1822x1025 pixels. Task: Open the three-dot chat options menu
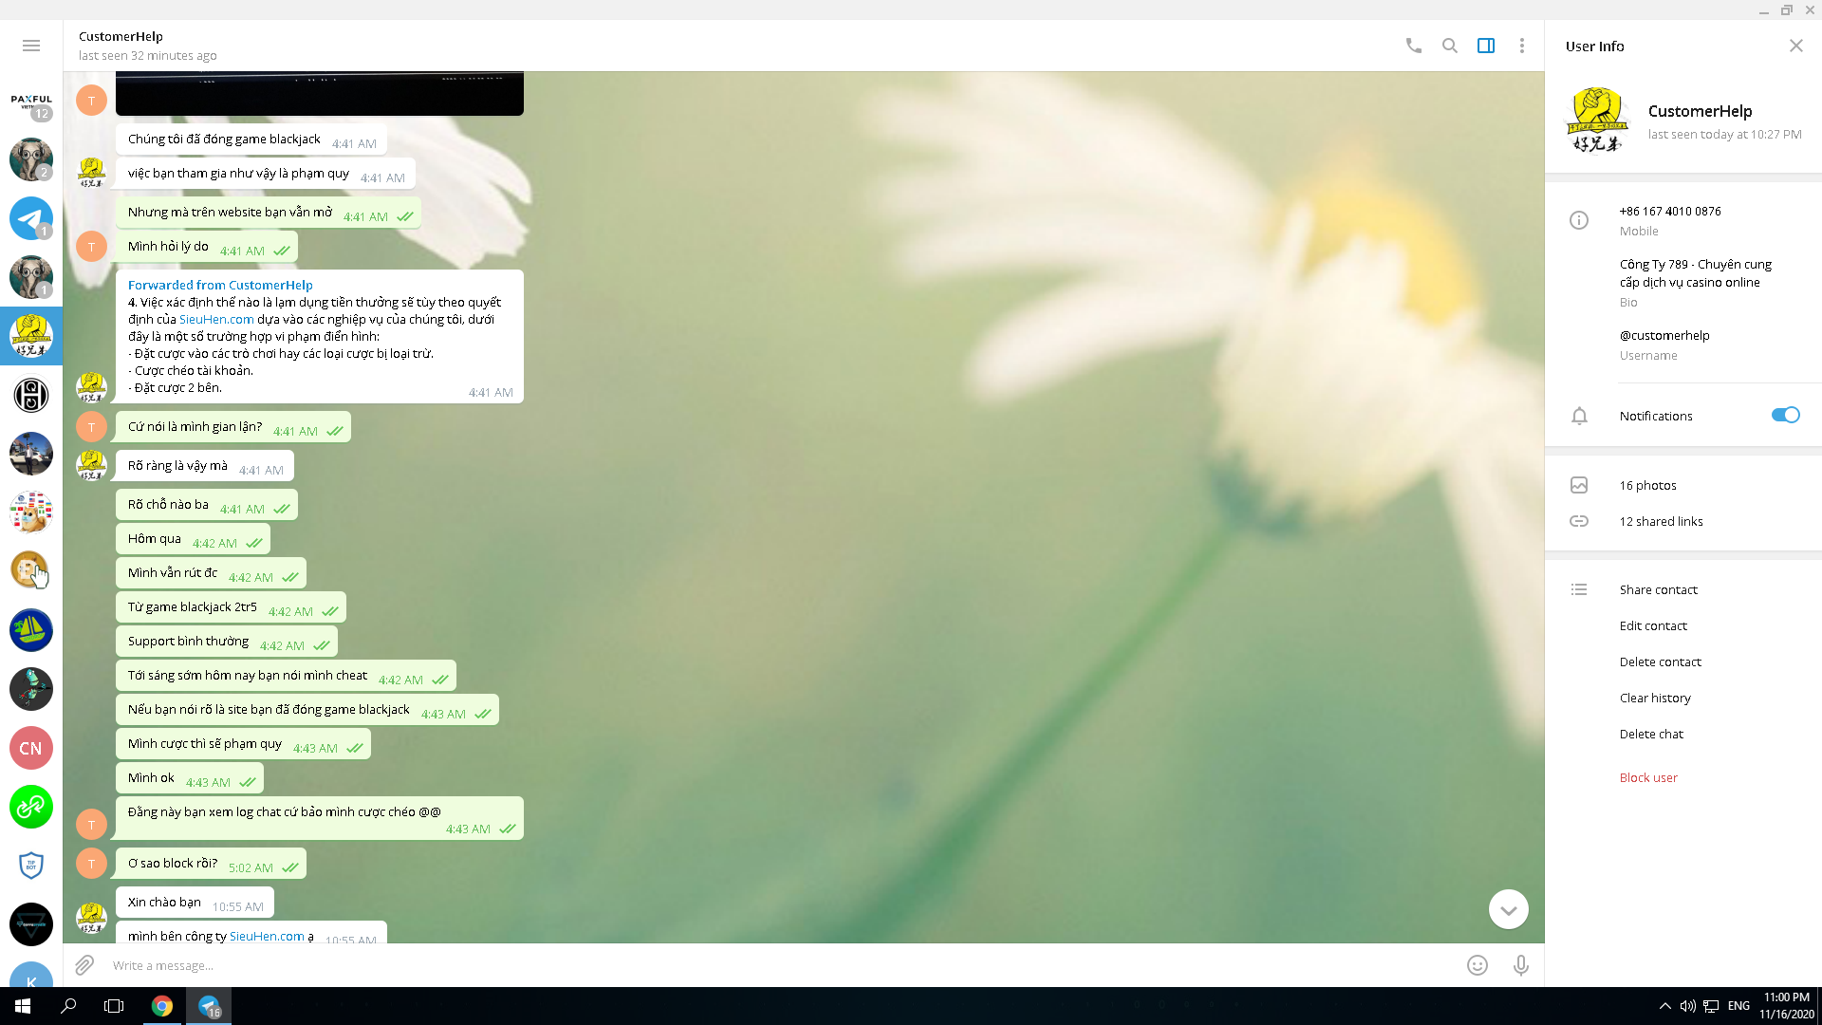click(1521, 46)
